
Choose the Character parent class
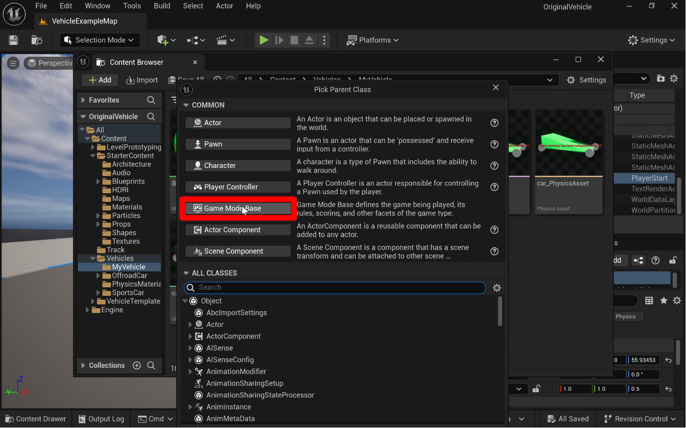point(238,166)
